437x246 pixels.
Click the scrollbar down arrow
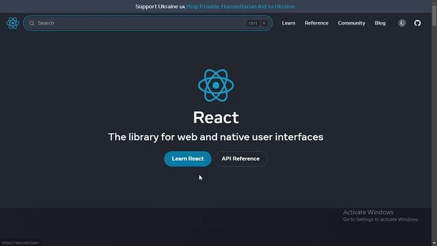[x=434, y=244]
